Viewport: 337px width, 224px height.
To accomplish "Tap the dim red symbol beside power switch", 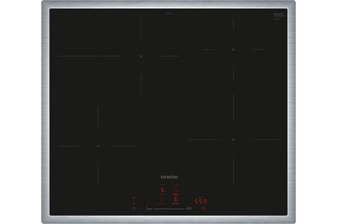I will pos(141,208).
